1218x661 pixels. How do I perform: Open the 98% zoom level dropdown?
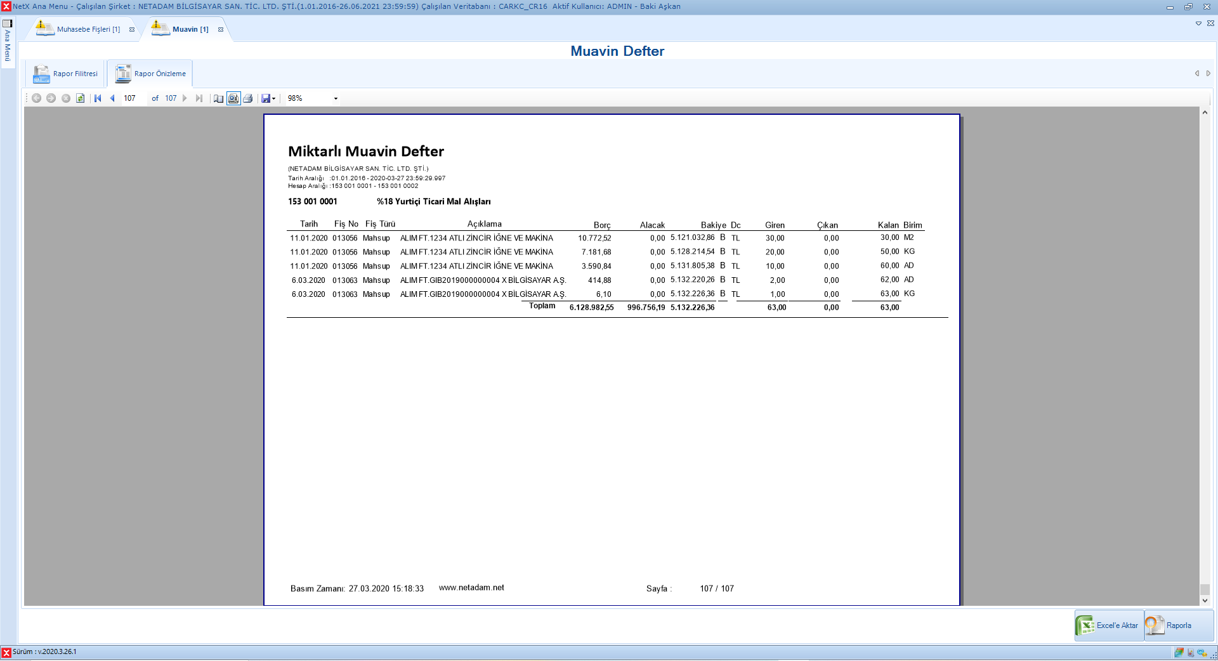(336, 98)
